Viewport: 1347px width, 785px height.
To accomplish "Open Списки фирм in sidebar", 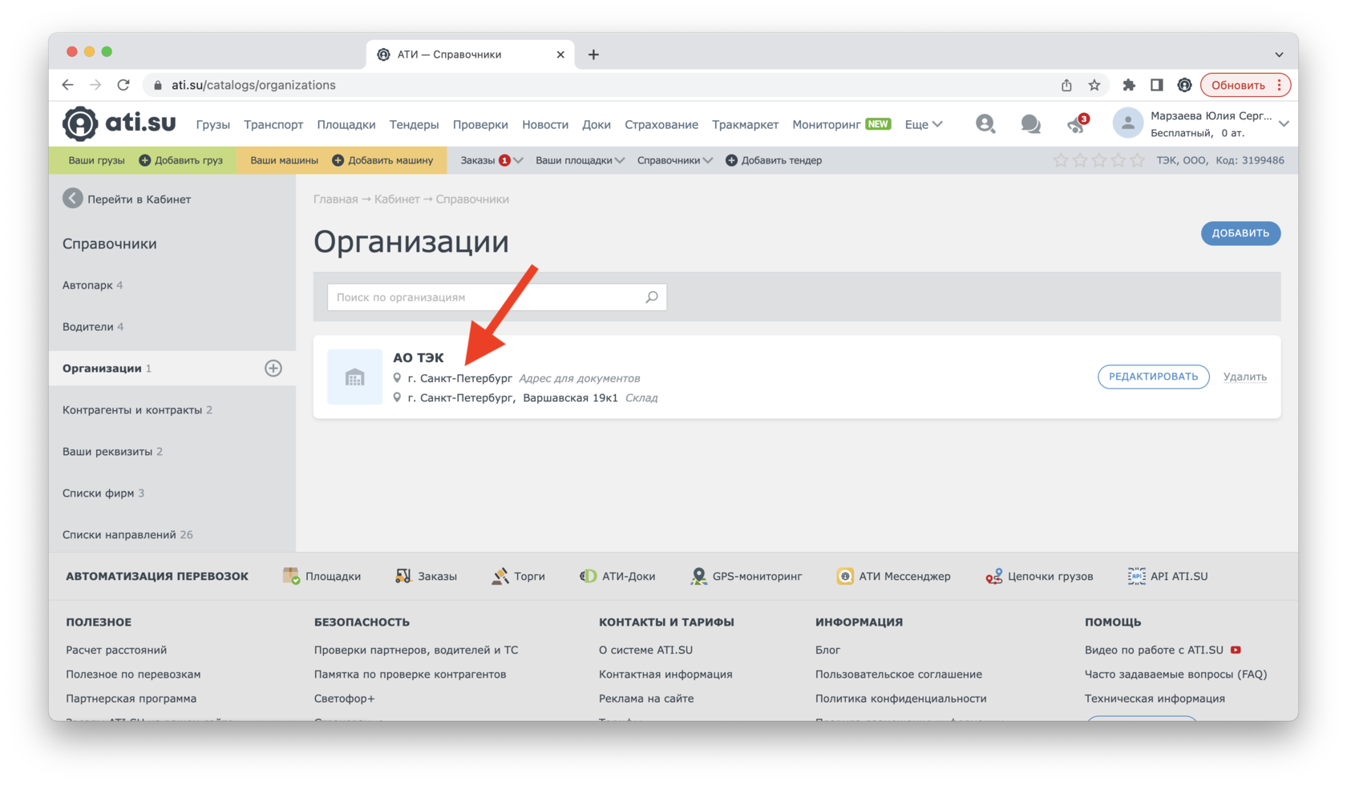I will click(x=103, y=493).
